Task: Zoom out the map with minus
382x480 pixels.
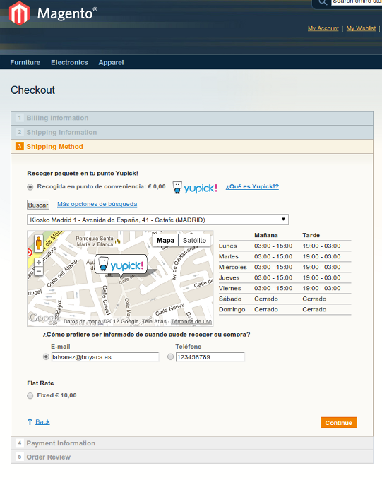Action: pos(39,271)
